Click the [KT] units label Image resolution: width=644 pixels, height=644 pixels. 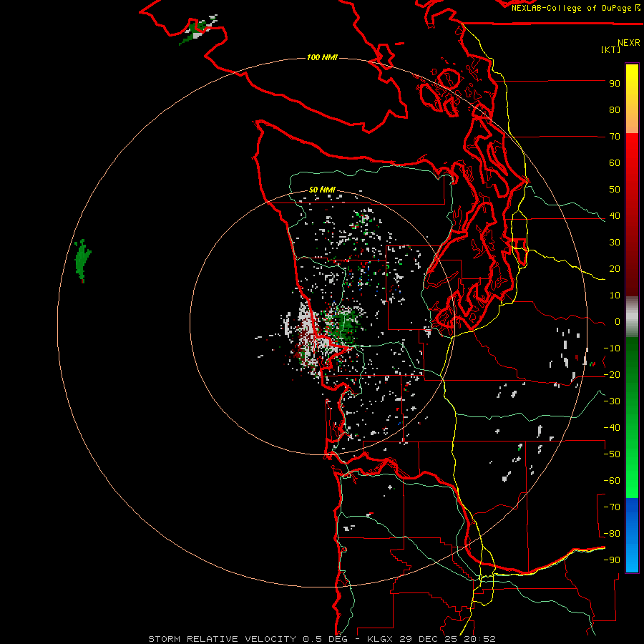(x=610, y=49)
